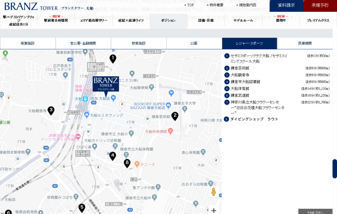The width and height of the screenshot is (337, 214).
Task: Select 神奈川県立大船フラワーセンター list entry
Action: click(x=277, y=107)
